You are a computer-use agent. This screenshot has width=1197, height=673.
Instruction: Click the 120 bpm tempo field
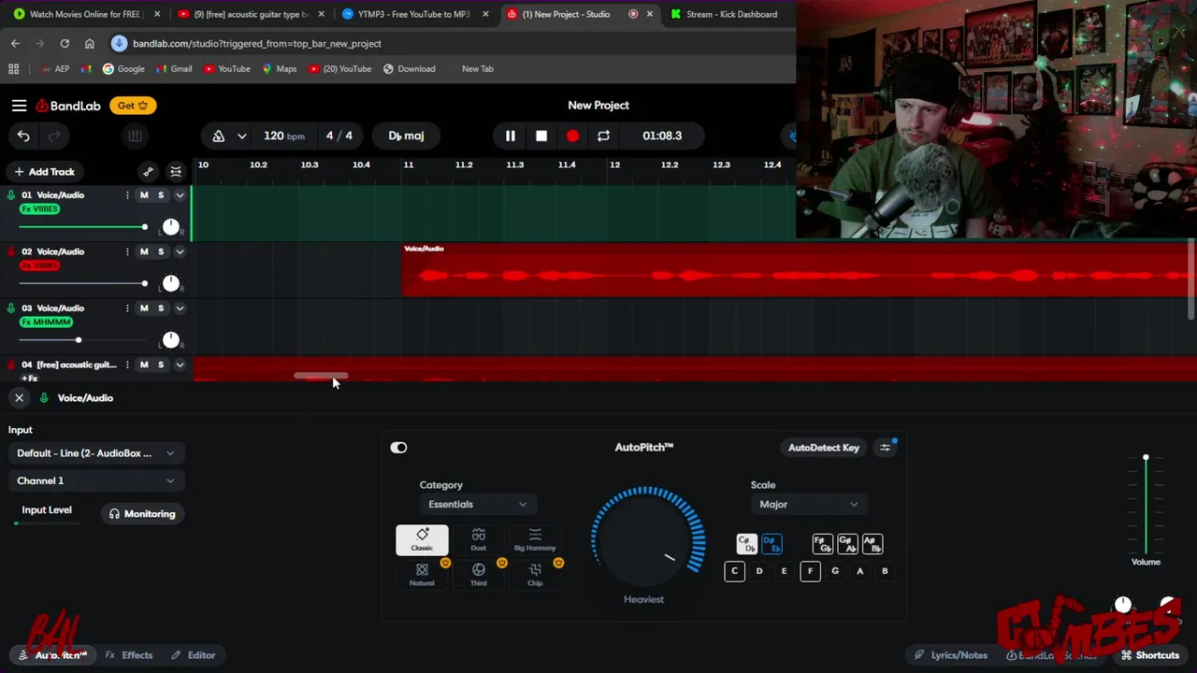pos(283,136)
